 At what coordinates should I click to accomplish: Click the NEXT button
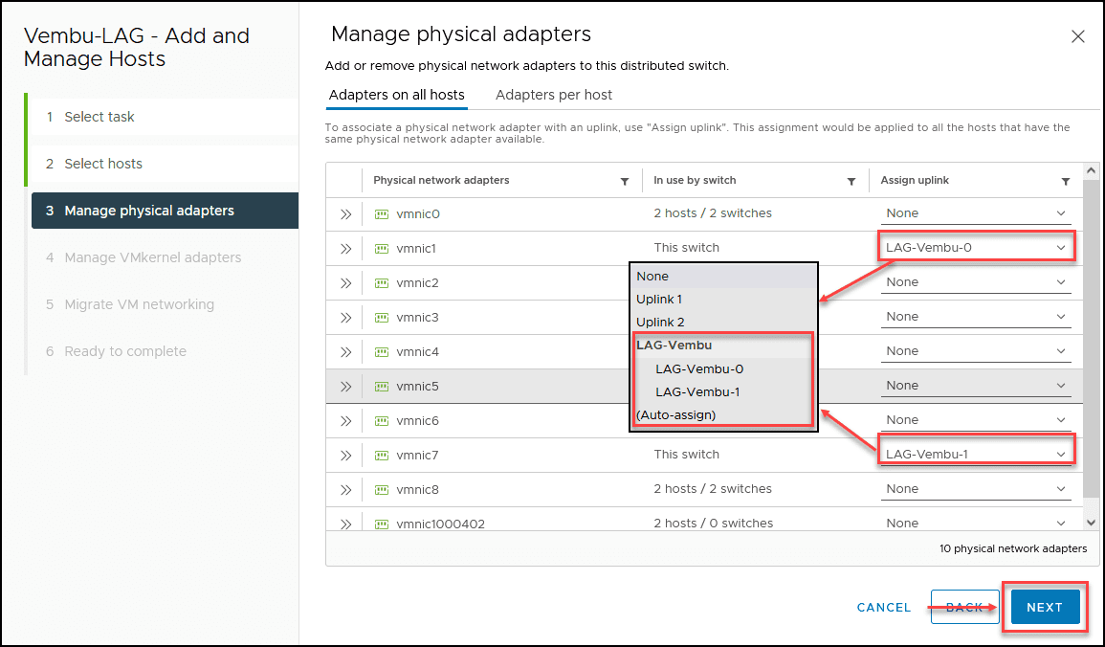point(1045,608)
